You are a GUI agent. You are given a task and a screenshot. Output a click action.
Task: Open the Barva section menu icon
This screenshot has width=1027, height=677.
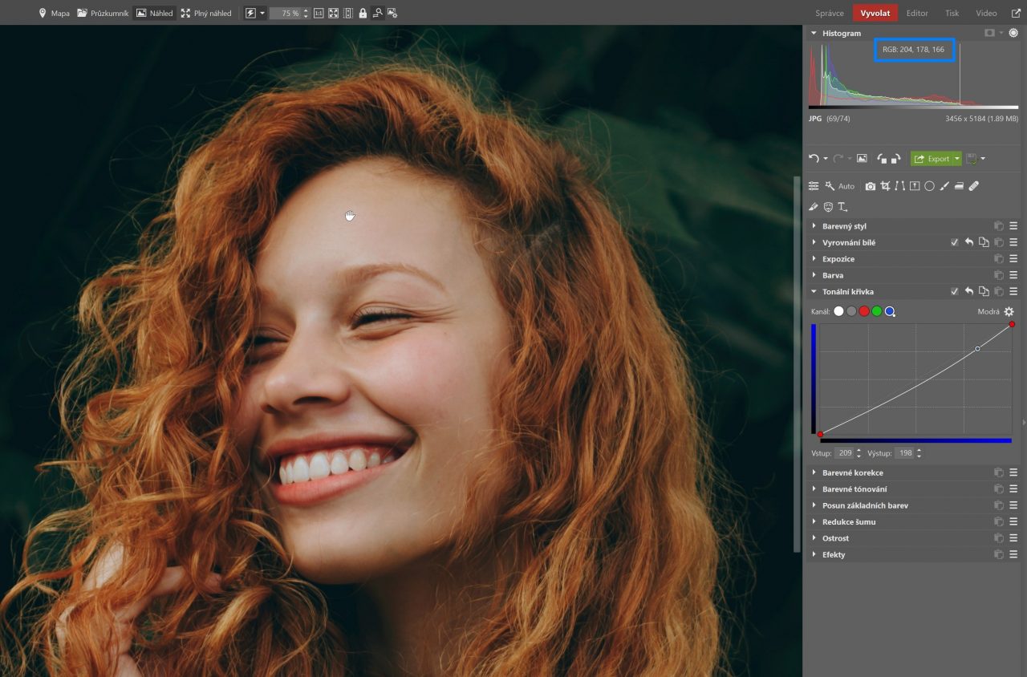tap(1013, 275)
